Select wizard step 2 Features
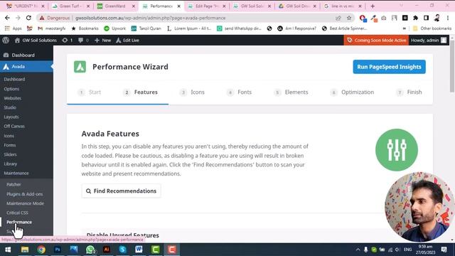 pos(141,92)
